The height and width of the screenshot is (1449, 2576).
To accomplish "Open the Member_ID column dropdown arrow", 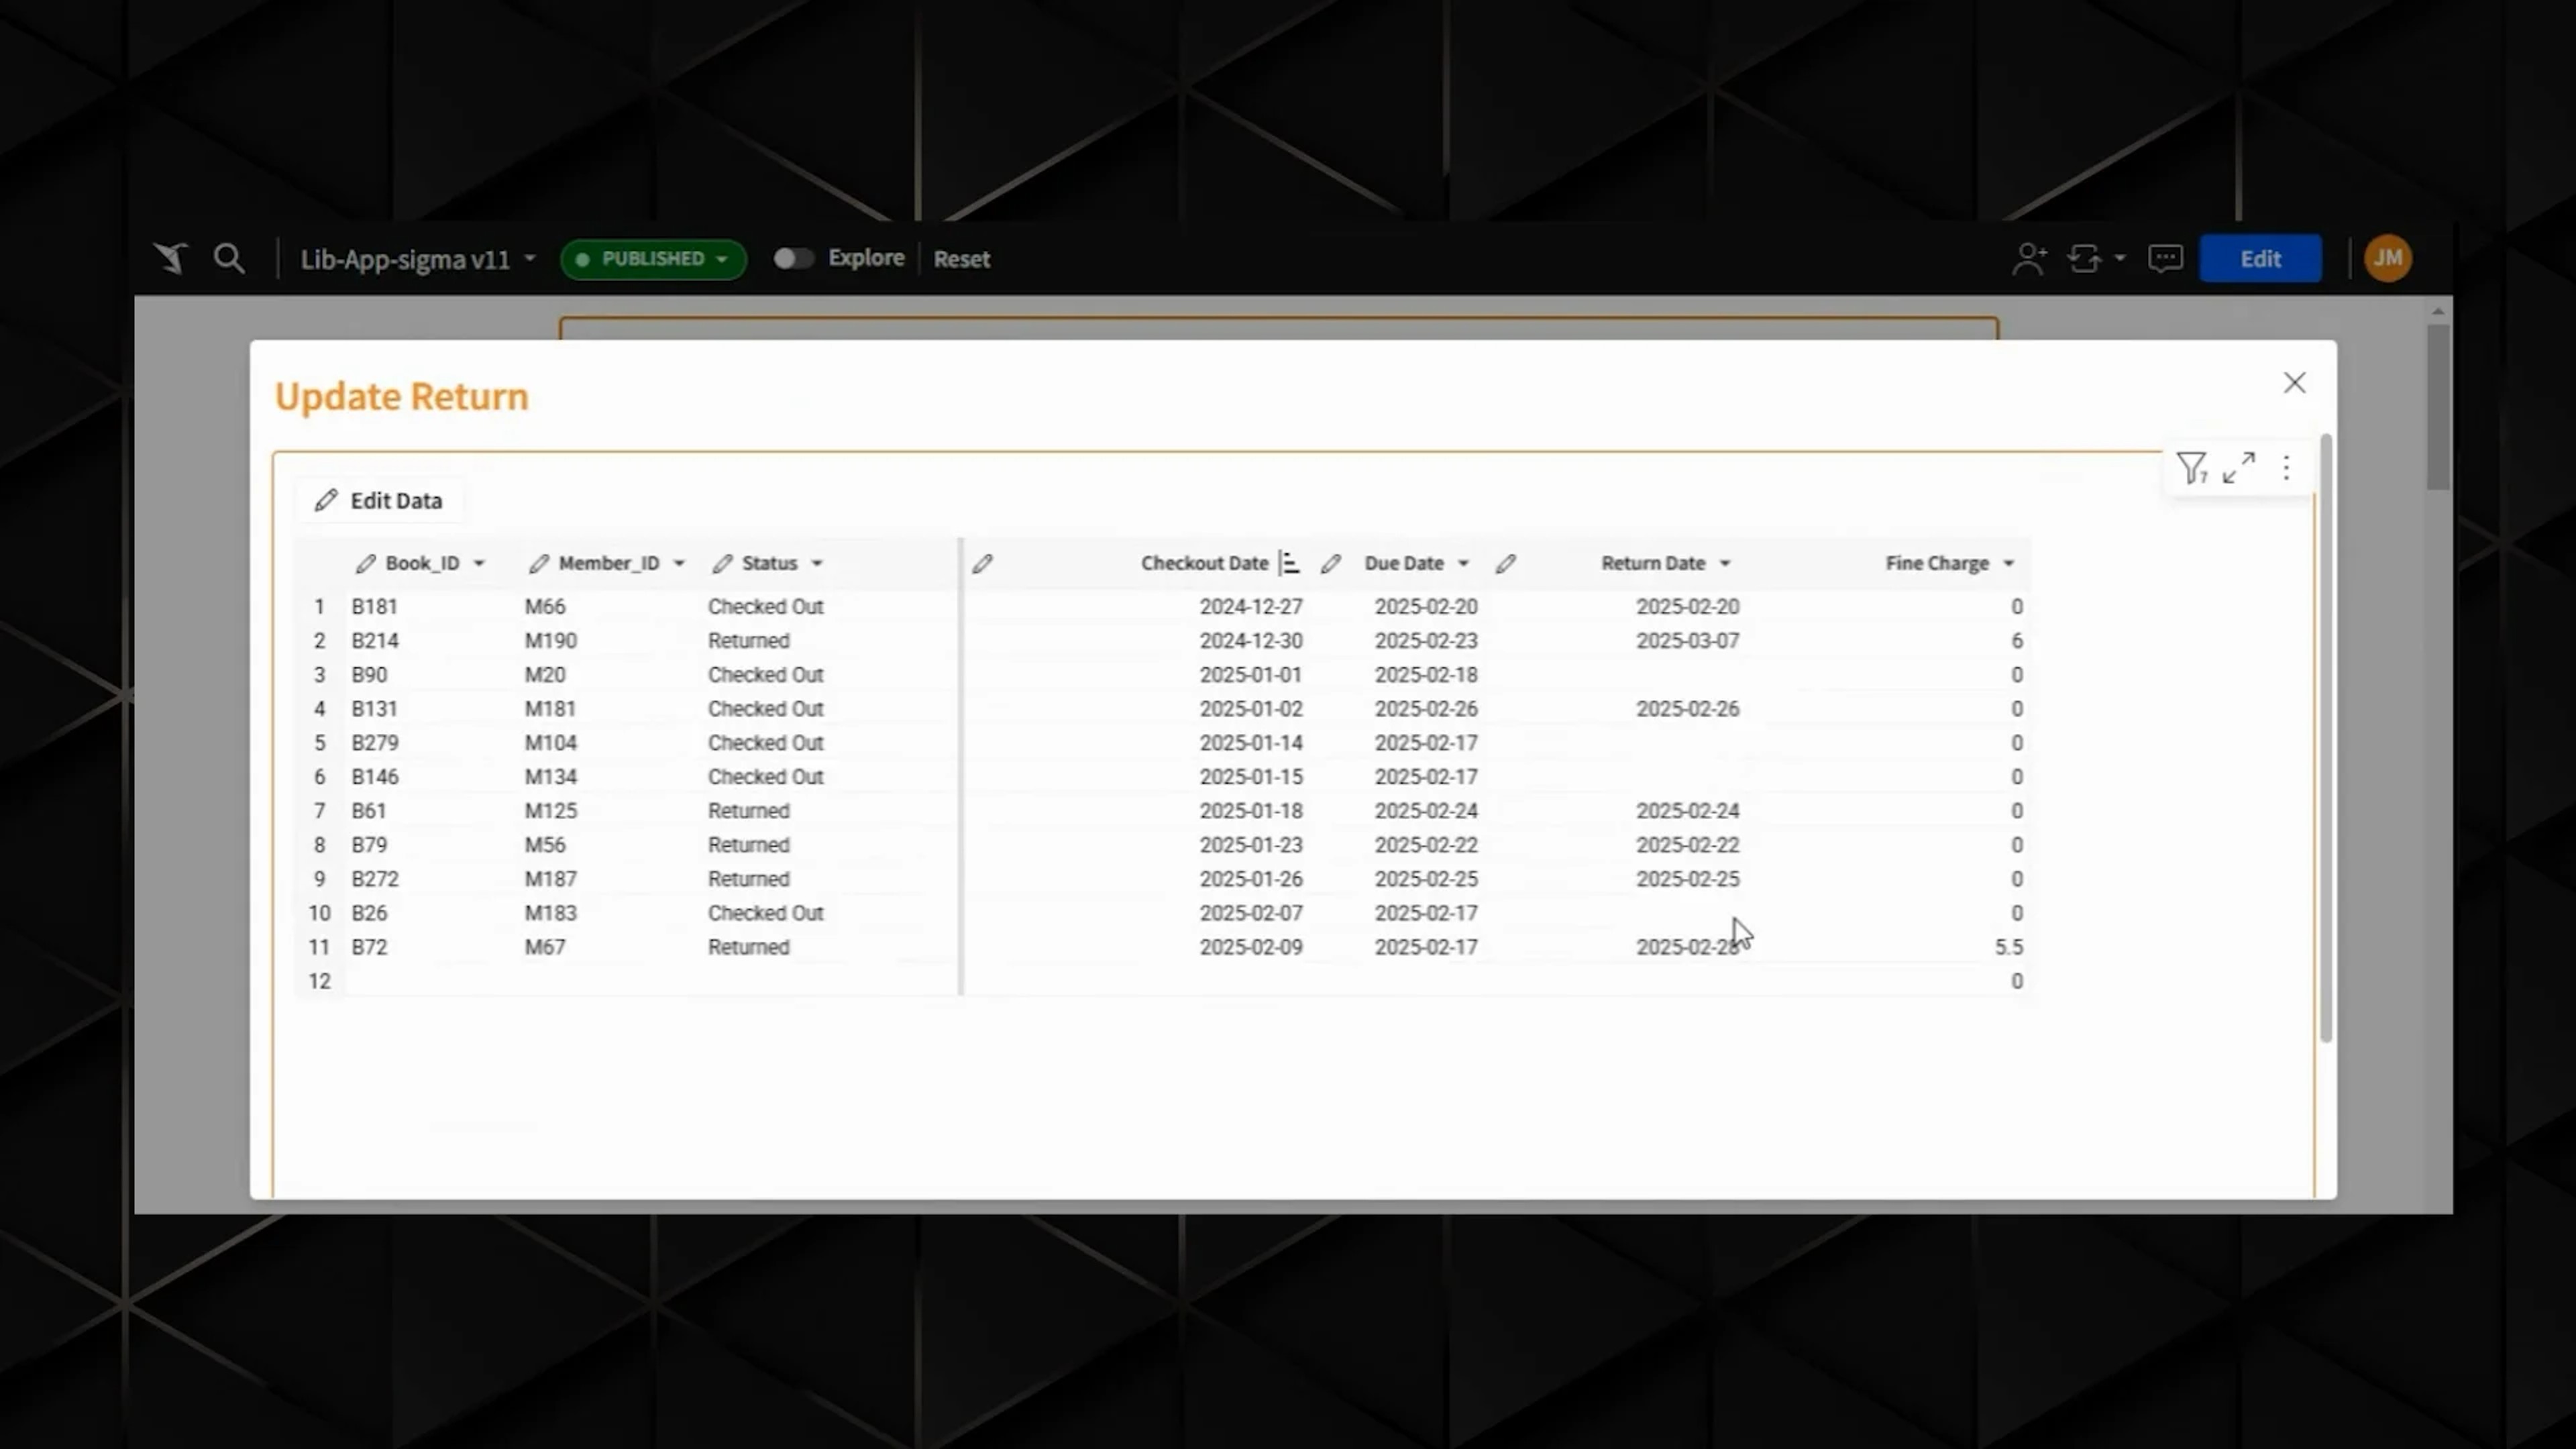I will click(x=679, y=564).
